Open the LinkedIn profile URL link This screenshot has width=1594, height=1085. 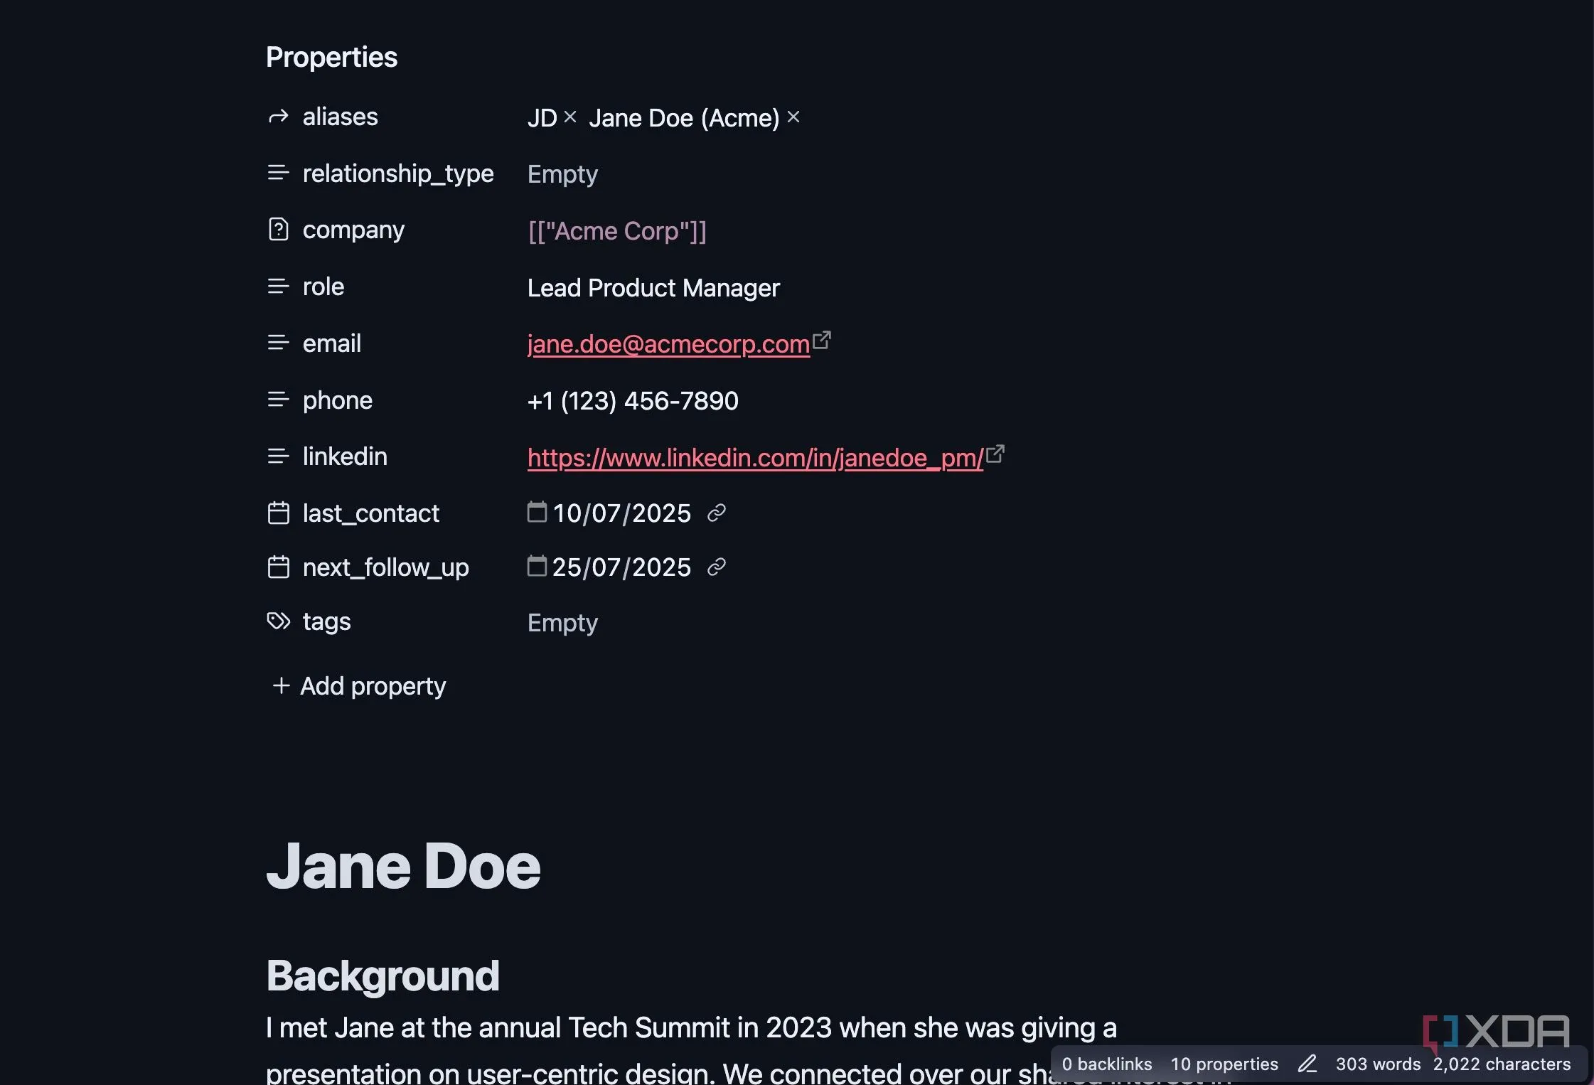(754, 457)
